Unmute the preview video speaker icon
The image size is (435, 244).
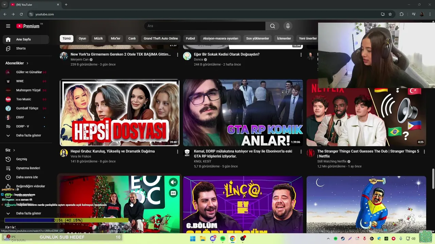click(x=174, y=182)
